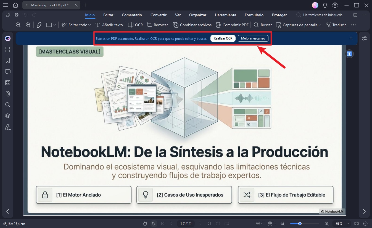The height and width of the screenshot is (228, 372).
Task: Open the layers panel
Action: pyautogui.click(x=8, y=116)
